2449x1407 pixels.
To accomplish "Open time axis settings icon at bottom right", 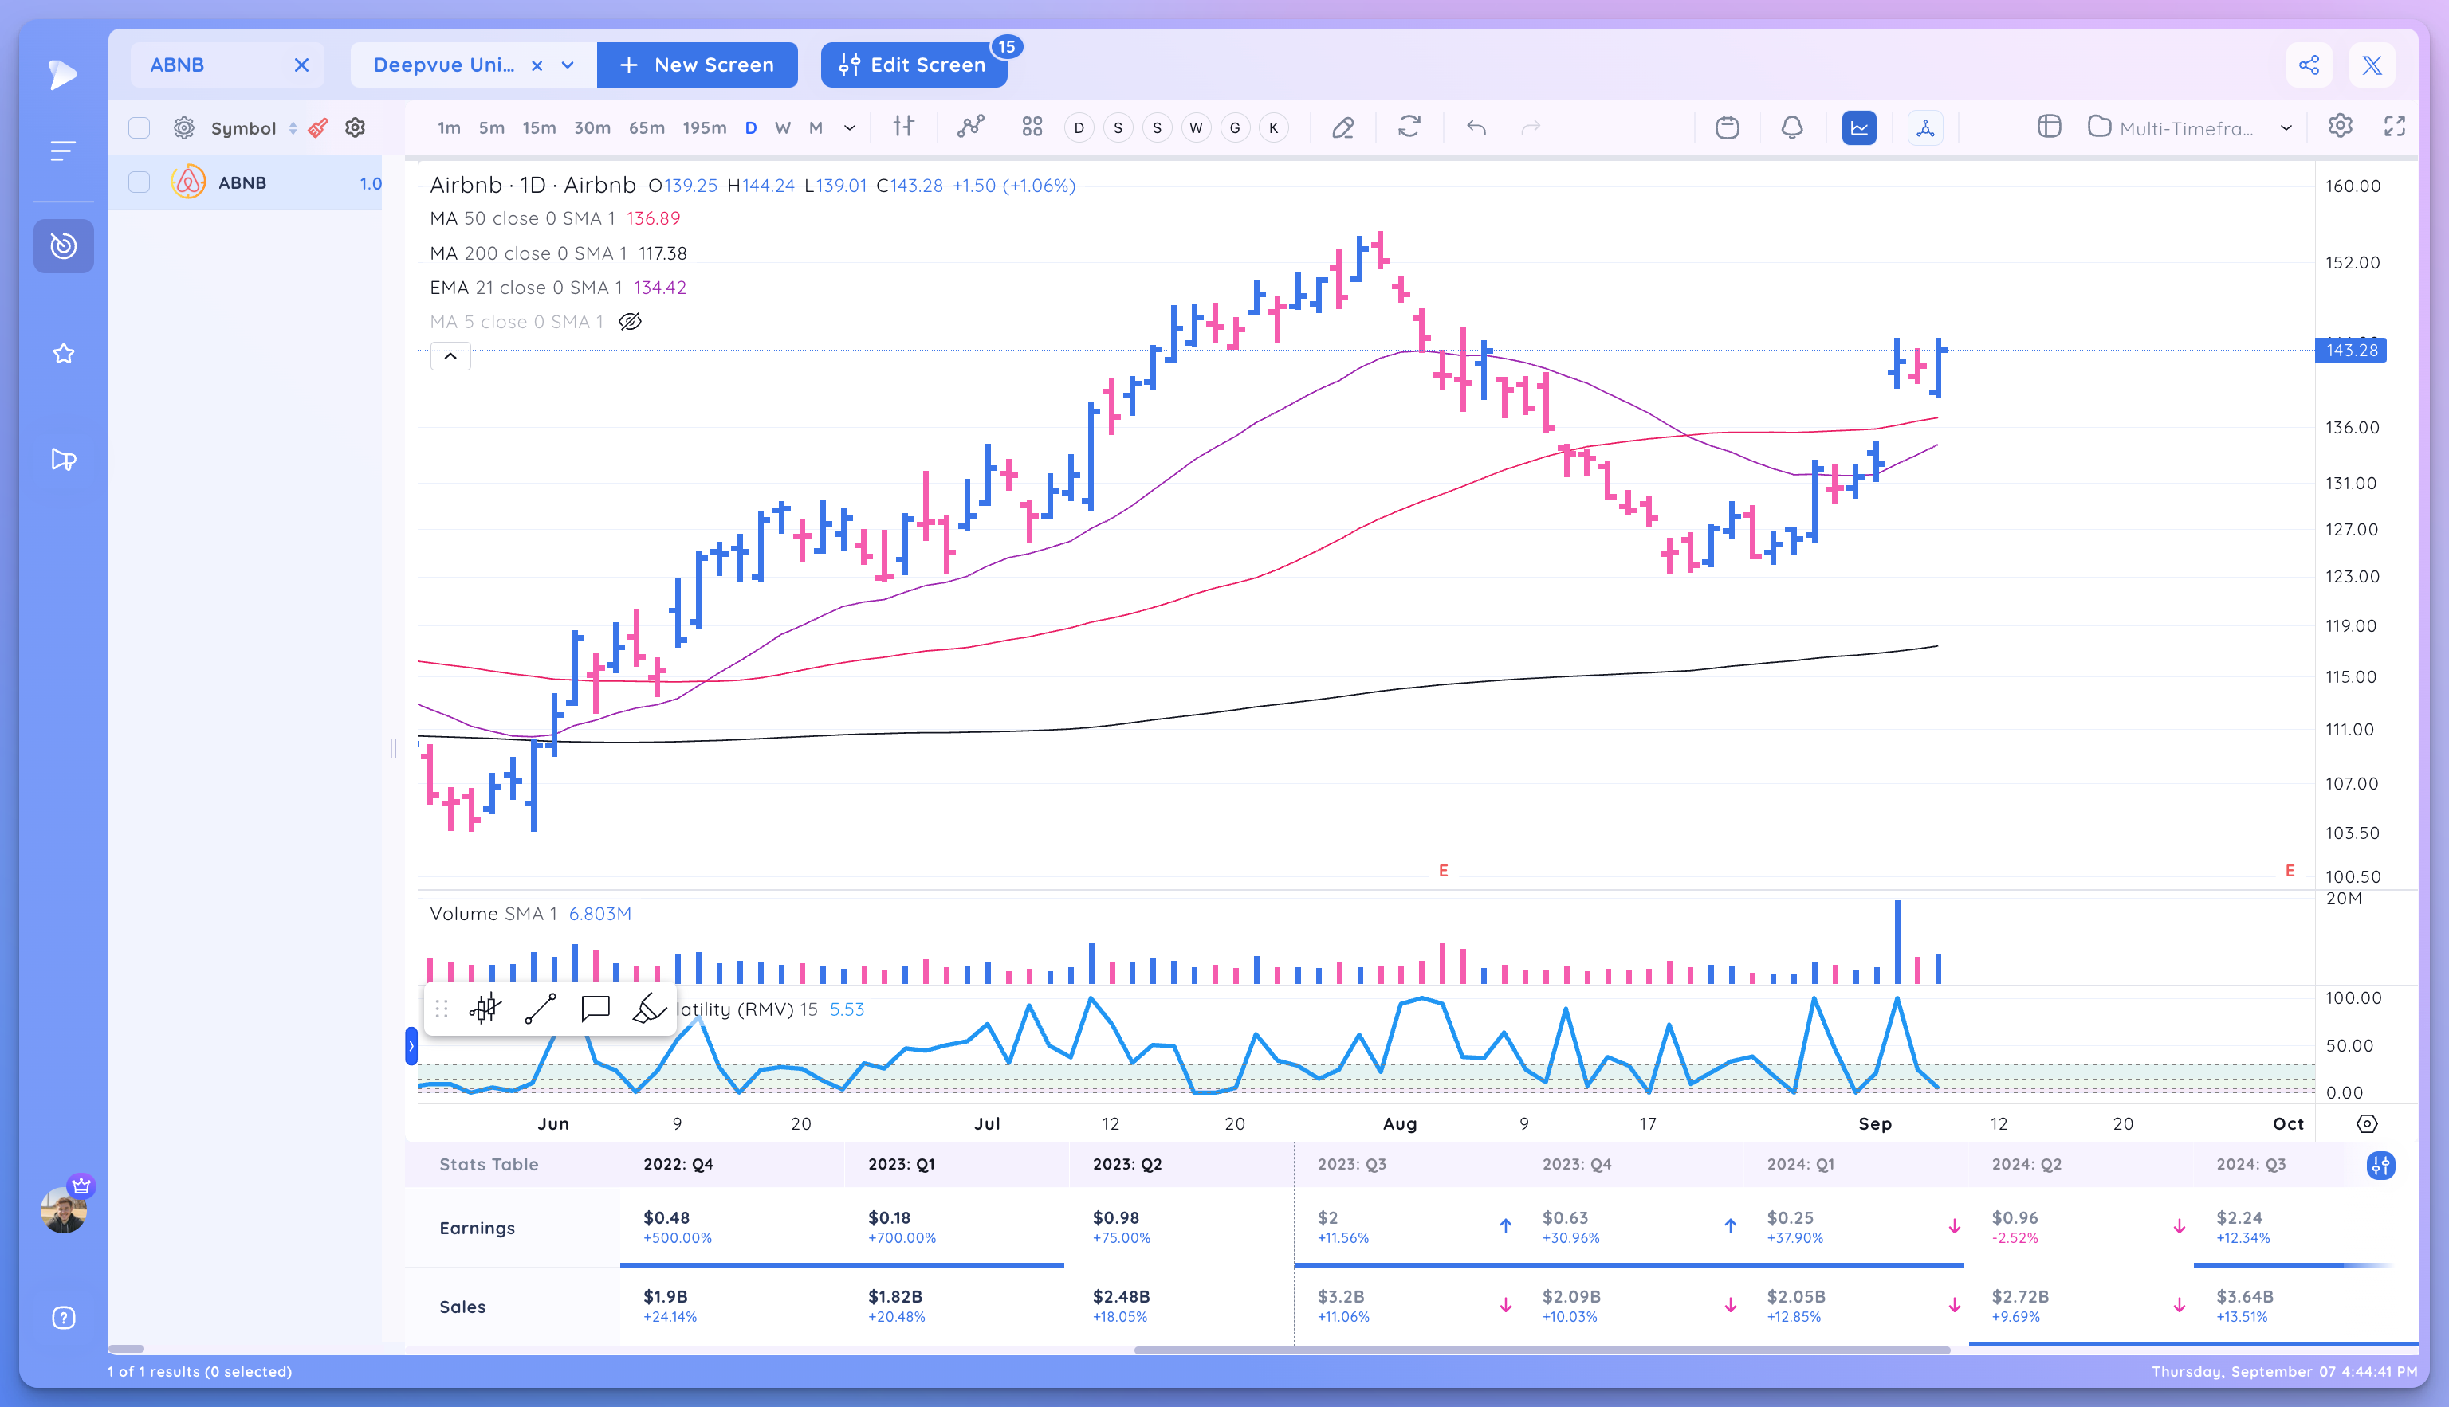I will (2366, 1124).
